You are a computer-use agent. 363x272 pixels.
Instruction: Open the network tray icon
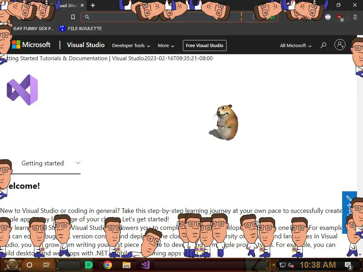(282, 265)
